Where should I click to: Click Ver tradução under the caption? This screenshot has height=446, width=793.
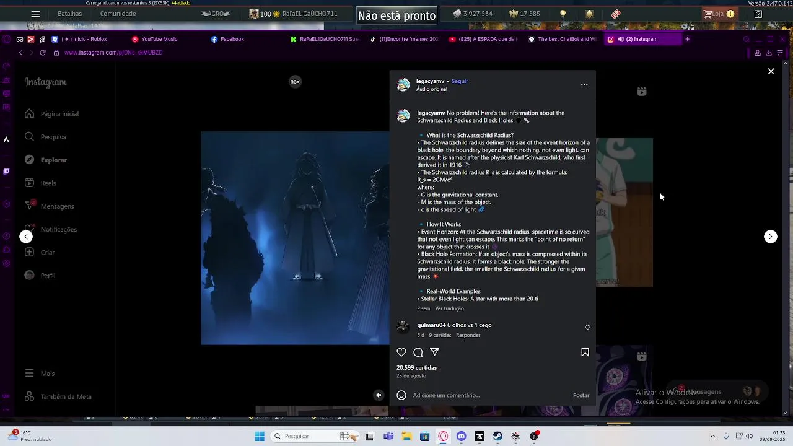click(x=449, y=308)
